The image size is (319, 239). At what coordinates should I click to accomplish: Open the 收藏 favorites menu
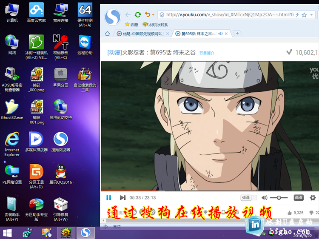click(131, 25)
